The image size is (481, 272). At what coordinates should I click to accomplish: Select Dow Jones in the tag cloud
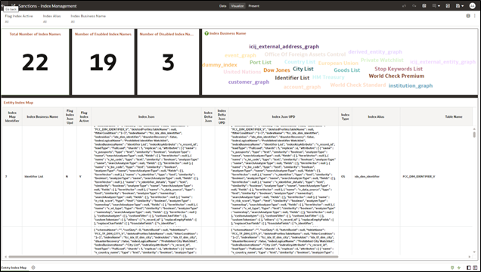coord(276,70)
